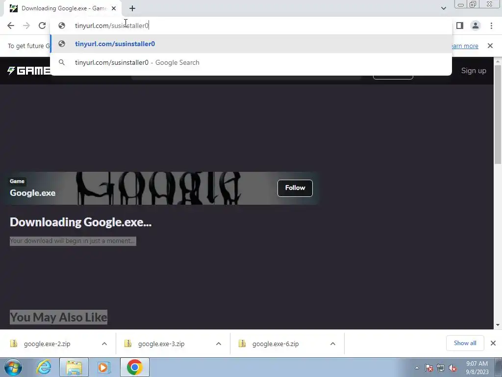This screenshot has height=377, width=502.
Task: Click the Game tag label
Action: tap(17, 181)
